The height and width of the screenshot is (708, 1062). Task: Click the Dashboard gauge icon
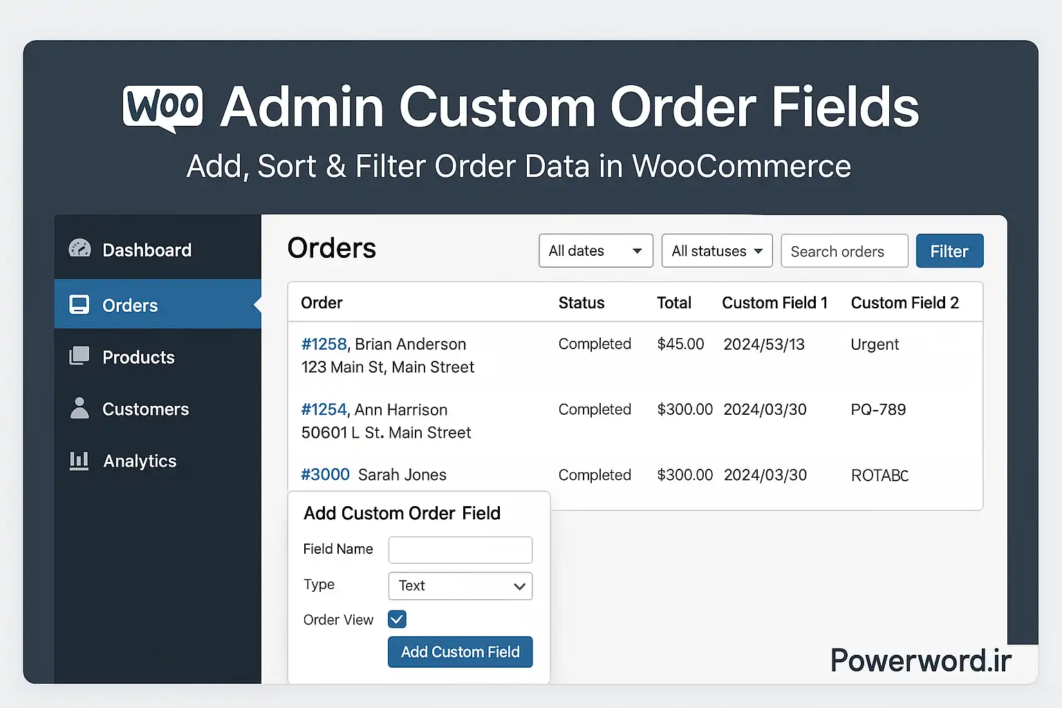coord(80,248)
